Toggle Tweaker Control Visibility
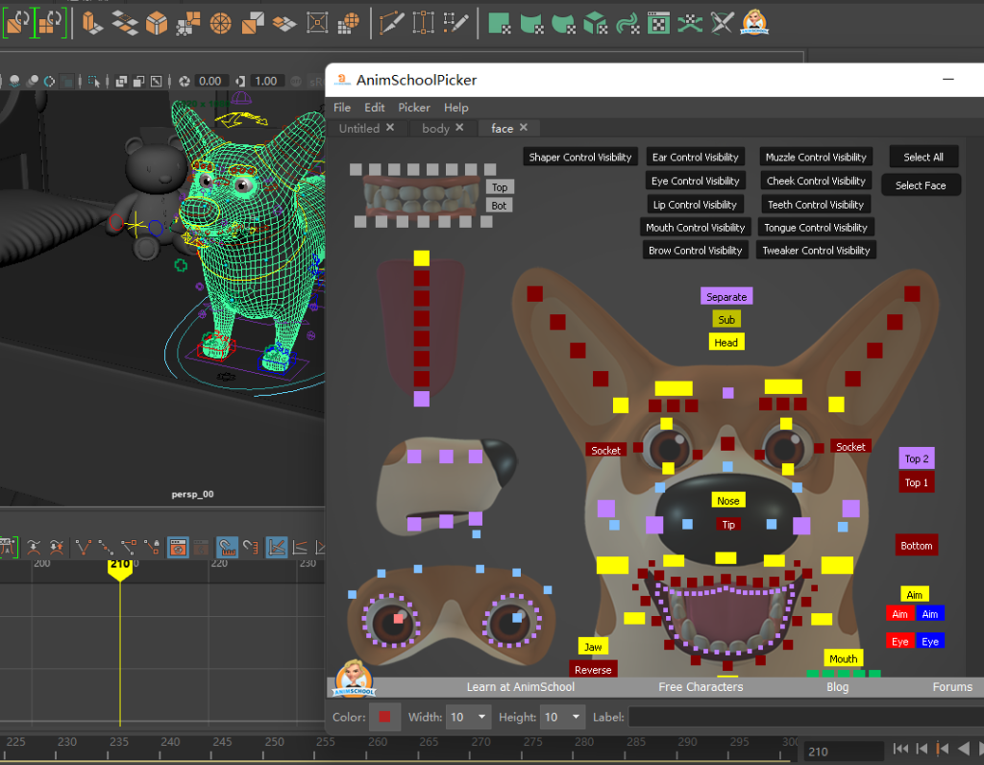 click(816, 251)
